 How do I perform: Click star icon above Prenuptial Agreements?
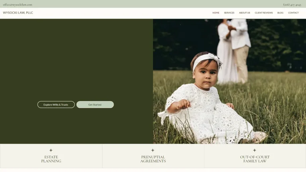coord(153,150)
